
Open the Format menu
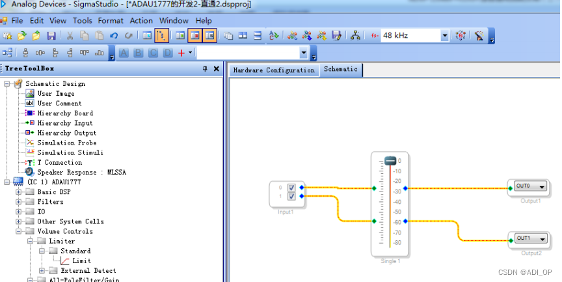[x=111, y=20]
